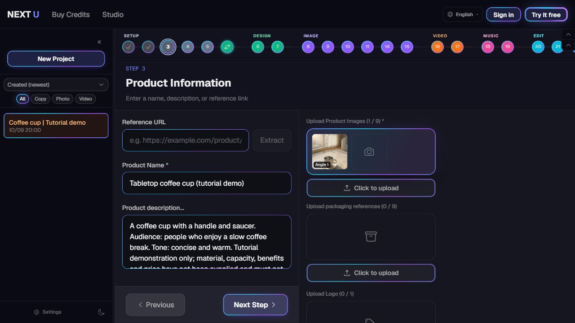
Task: Toggle dark mode with the moon icon
Action: [102, 312]
